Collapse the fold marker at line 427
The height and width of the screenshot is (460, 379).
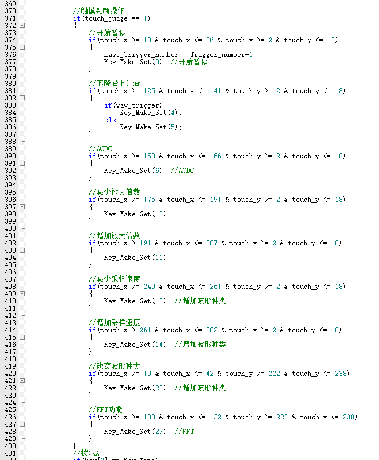(22, 424)
